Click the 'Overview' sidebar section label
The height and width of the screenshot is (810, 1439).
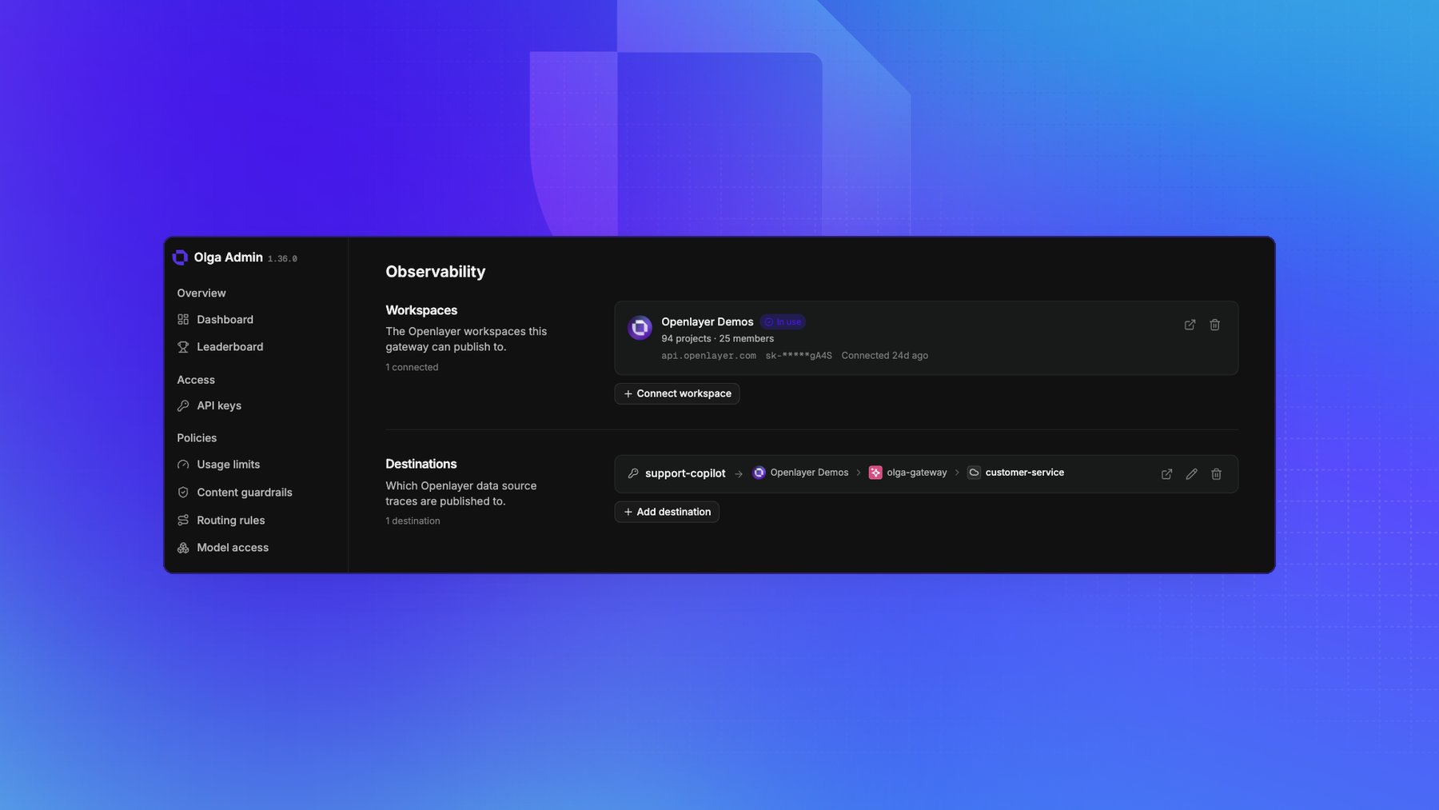(201, 293)
